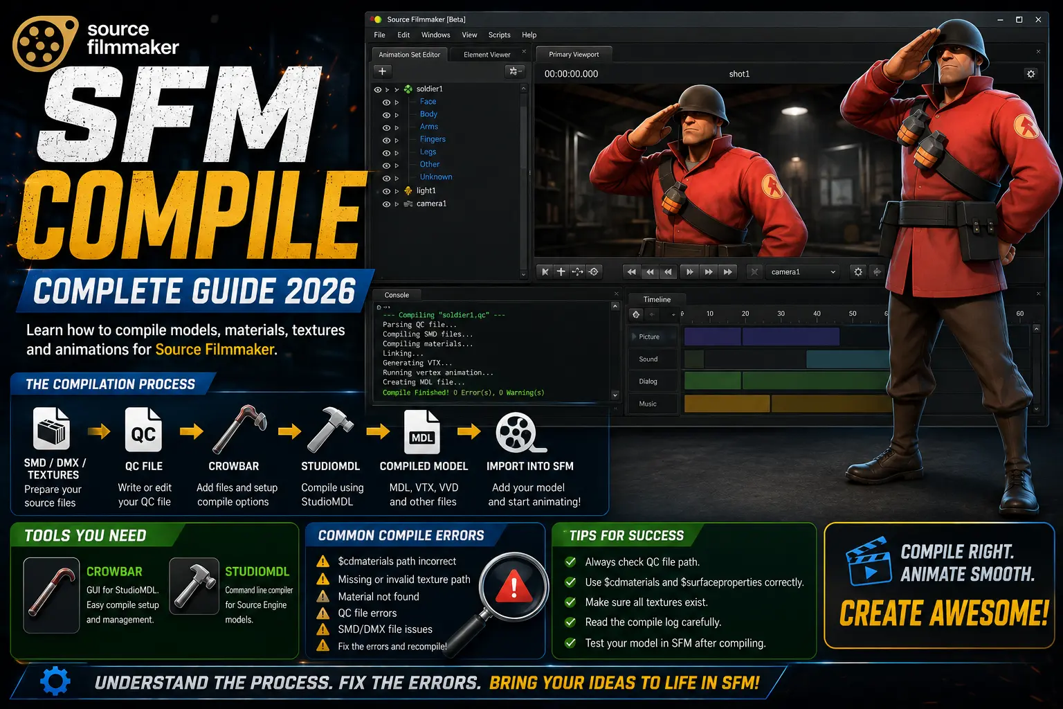The width and height of the screenshot is (1063, 709).
Task: Click the teal clip on the Sound track
Action: [849, 359]
